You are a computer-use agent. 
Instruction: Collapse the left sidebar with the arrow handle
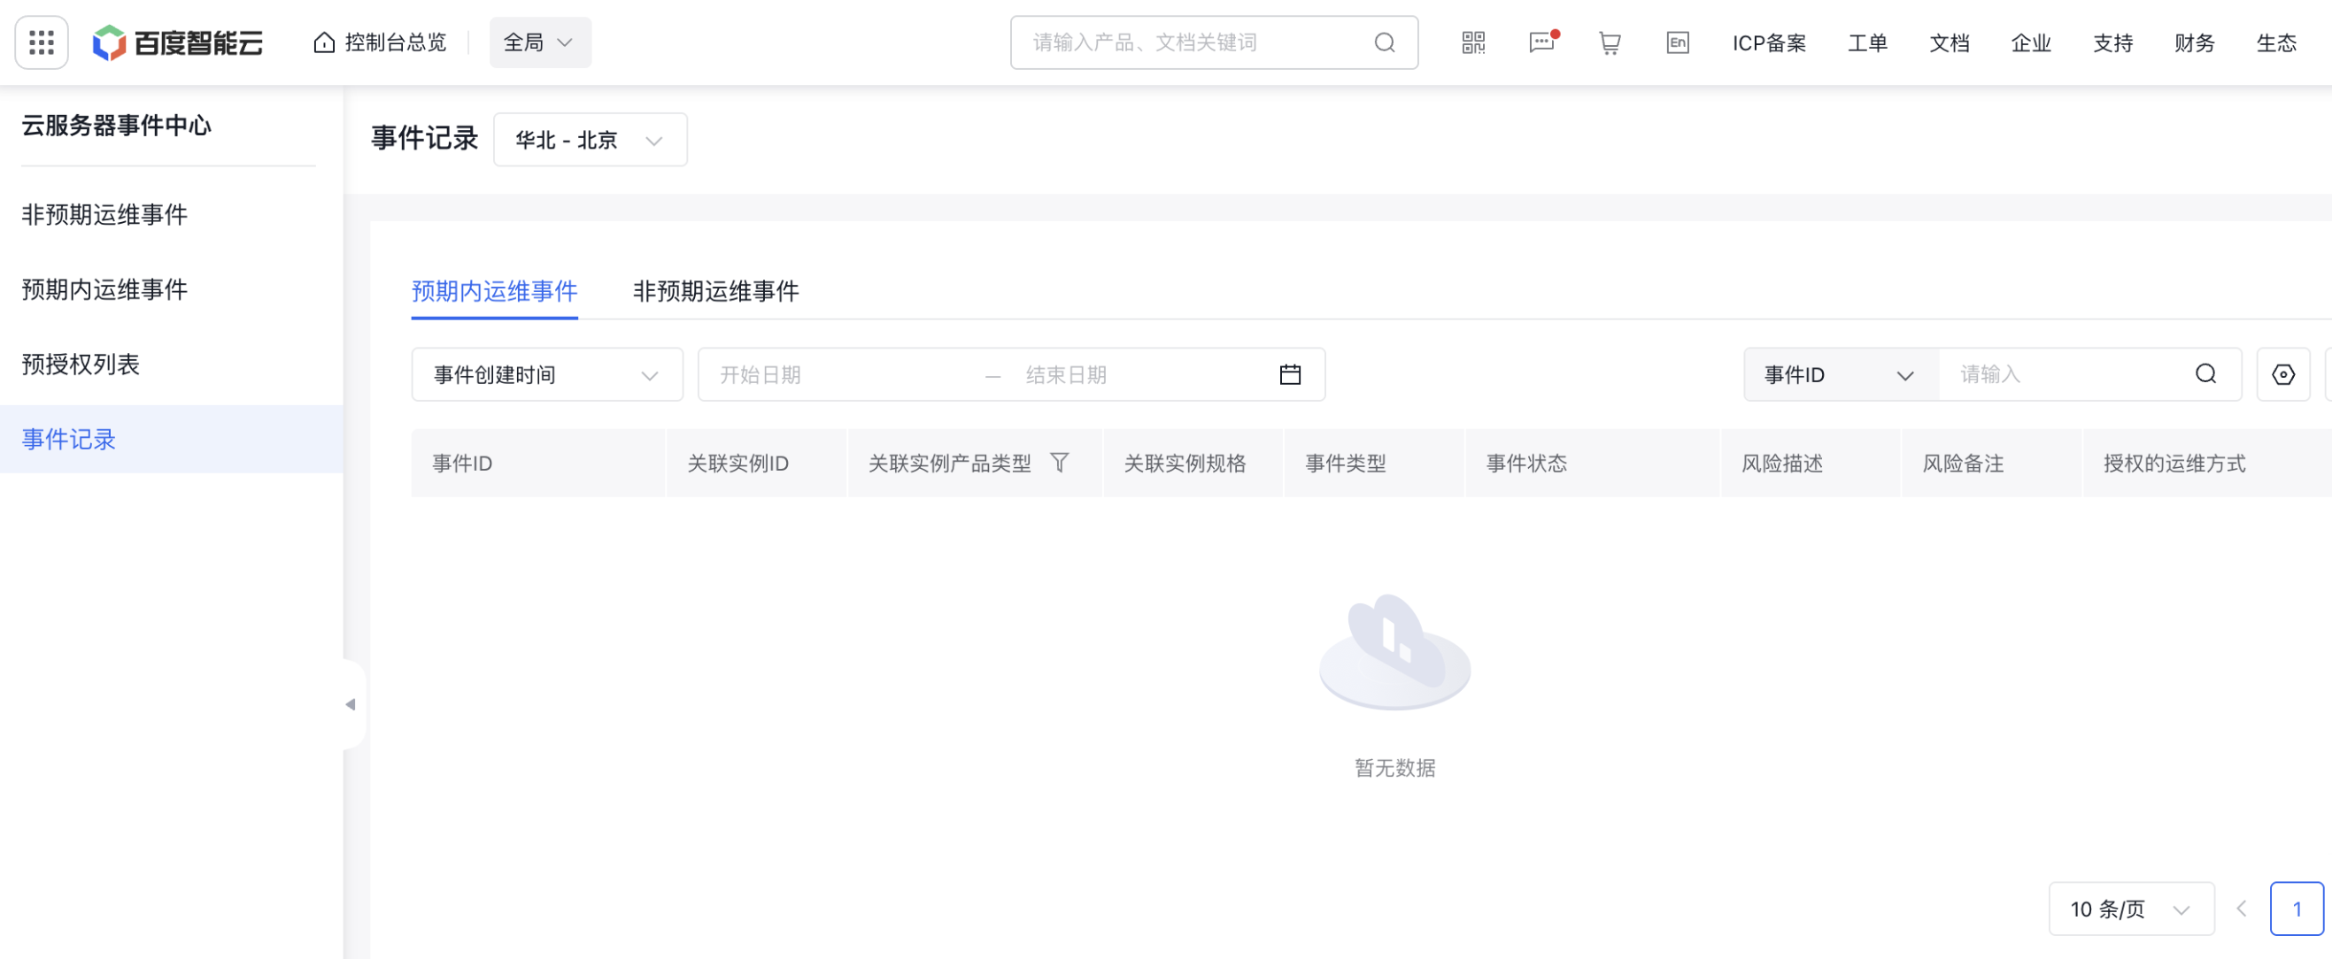[351, 705]
